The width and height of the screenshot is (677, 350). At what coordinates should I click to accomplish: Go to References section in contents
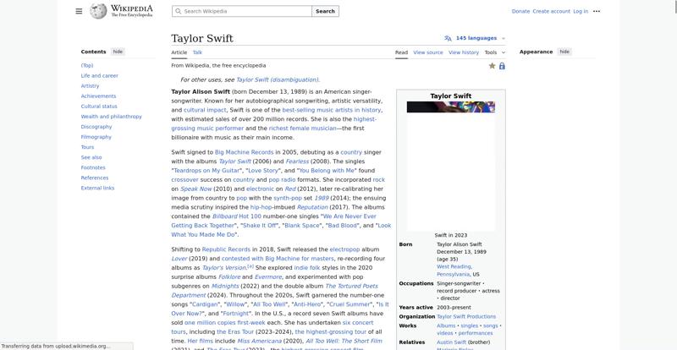[x=95, y=178]
